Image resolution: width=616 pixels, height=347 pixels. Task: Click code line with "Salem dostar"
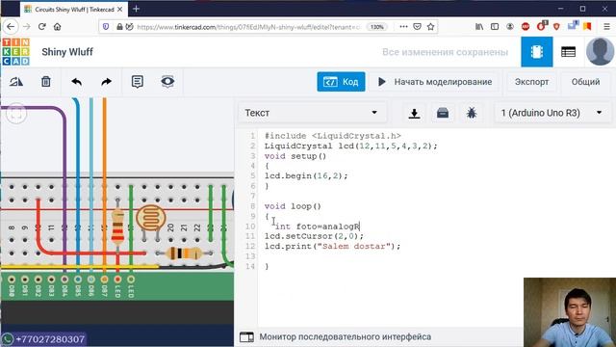pos(332,247)
